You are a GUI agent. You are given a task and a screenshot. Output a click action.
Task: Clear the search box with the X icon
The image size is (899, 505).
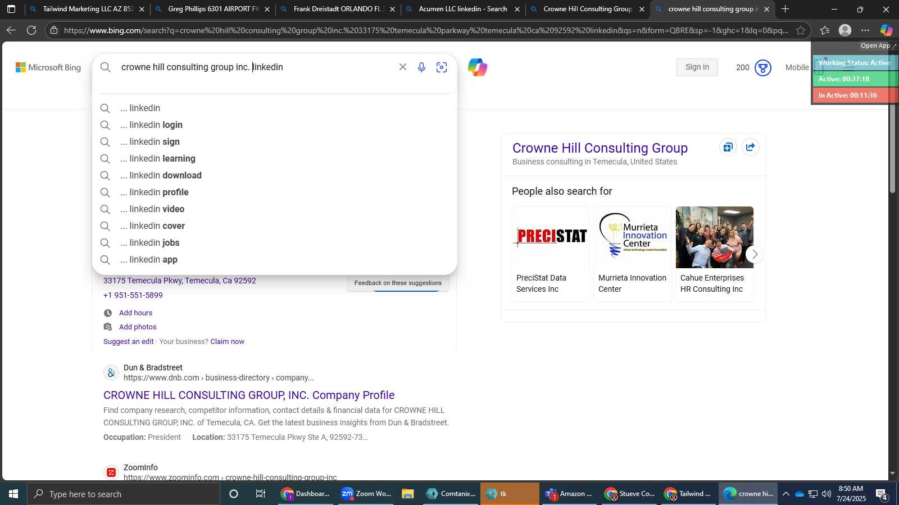403,67
